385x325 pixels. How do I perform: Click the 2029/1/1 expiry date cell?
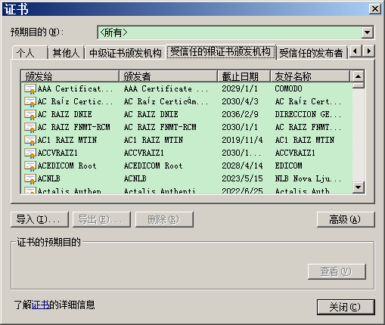coord(240,89)
